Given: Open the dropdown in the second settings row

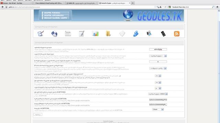Looking at the screenshot, I should tap(158, 56).
